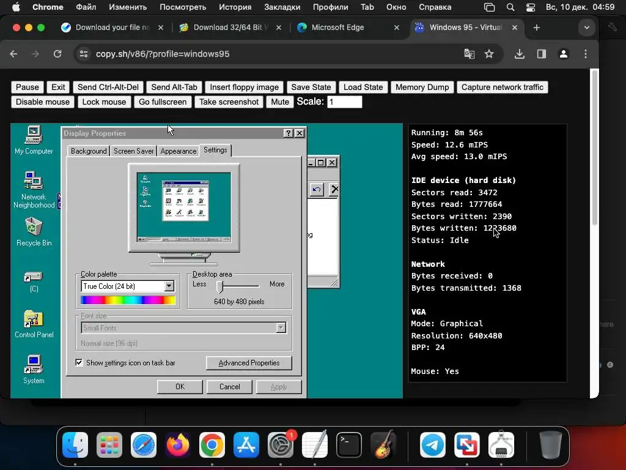This screenshot has height=470, width=626.
Task: Open the (C) drive shortcut
Action: coord(34,282)
